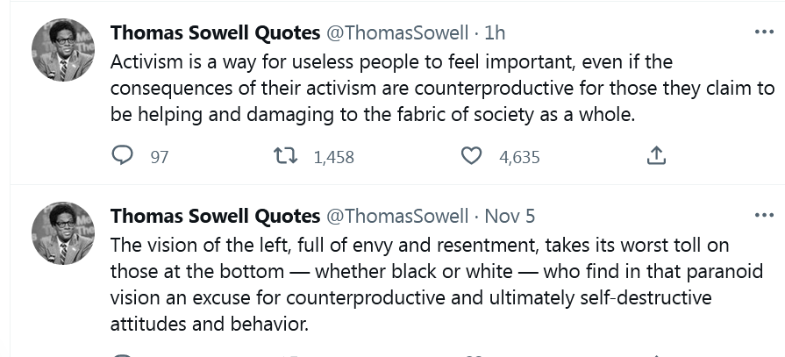785x357 pixels.
Task: Open the avatar on the first tweet
Action: point(62,50)
